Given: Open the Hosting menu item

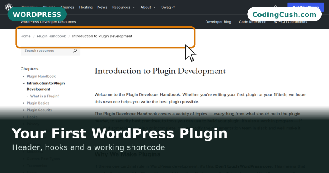Looking at the screenshot, I should click(x=86, y=7).
